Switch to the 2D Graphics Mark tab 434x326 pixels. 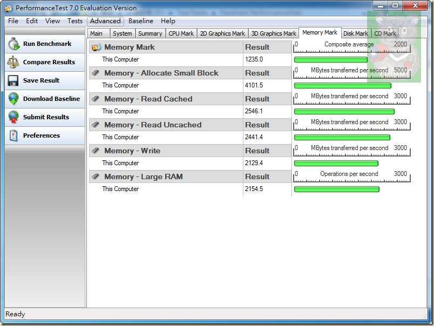coord(222,33)
